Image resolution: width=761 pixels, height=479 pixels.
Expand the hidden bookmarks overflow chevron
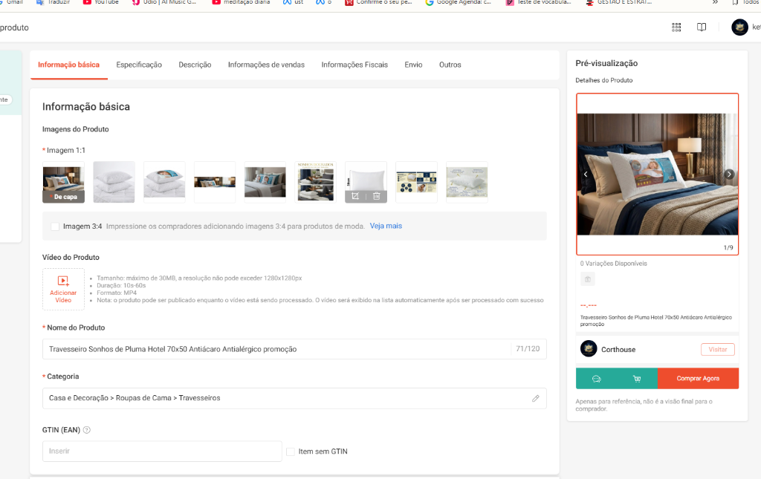point(715,2)
